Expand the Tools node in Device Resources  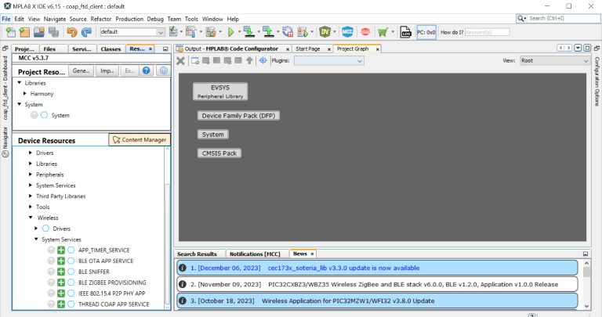click(x=31, y=207)
